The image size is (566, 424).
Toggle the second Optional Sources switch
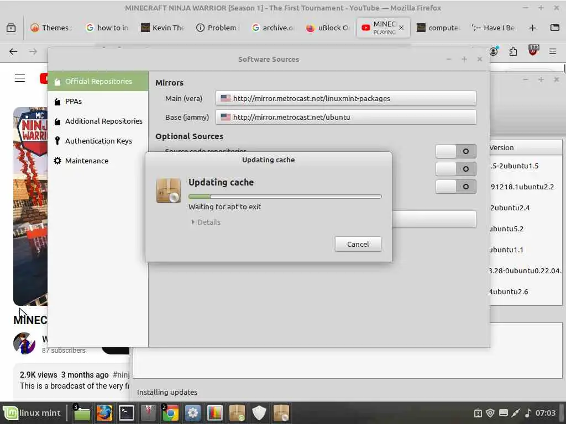click(x=455, y=169)
